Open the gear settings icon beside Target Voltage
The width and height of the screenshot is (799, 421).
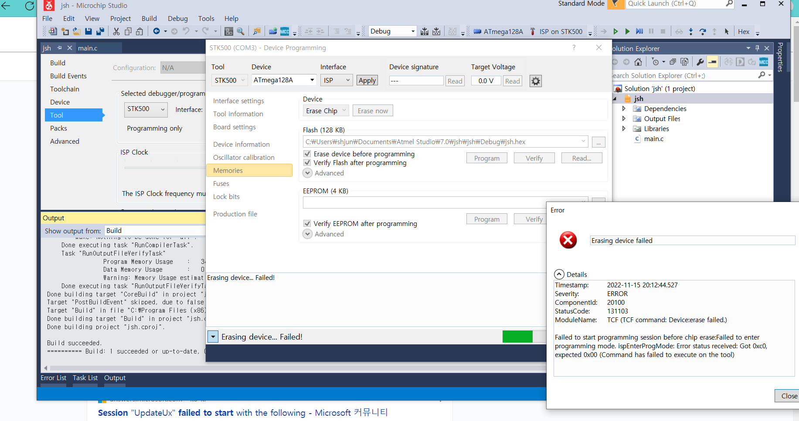point(536,81)
